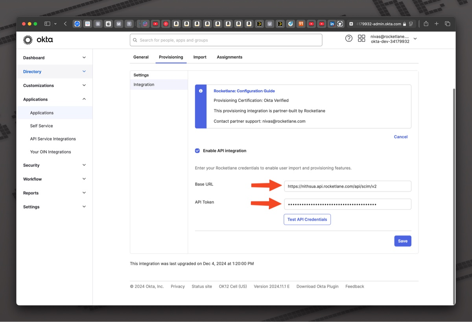Toggle the Safari sidebar icon
The height and width of the screenshot is (322, 472).
coord(47,24)
